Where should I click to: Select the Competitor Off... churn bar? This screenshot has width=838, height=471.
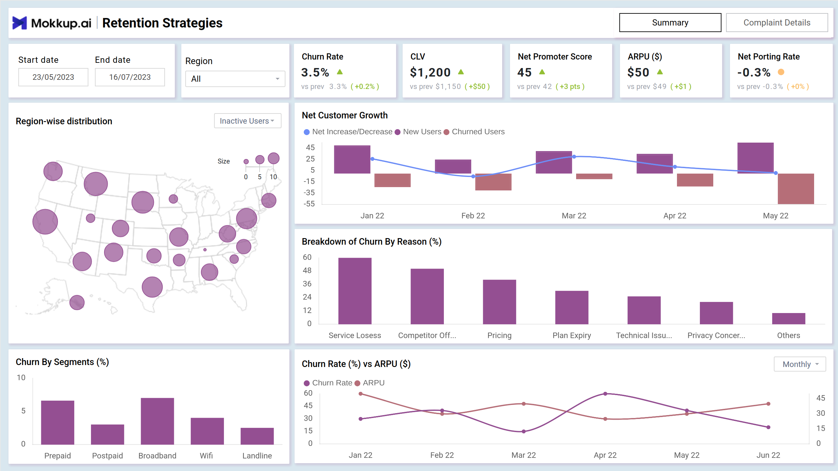pyautogui.click(x=427, y=297)
